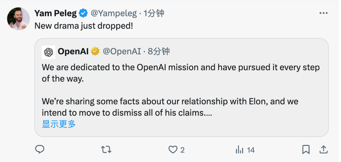Bookmark this tweet
The height and width of the screenshot is (162, 341).
(306, 149)
